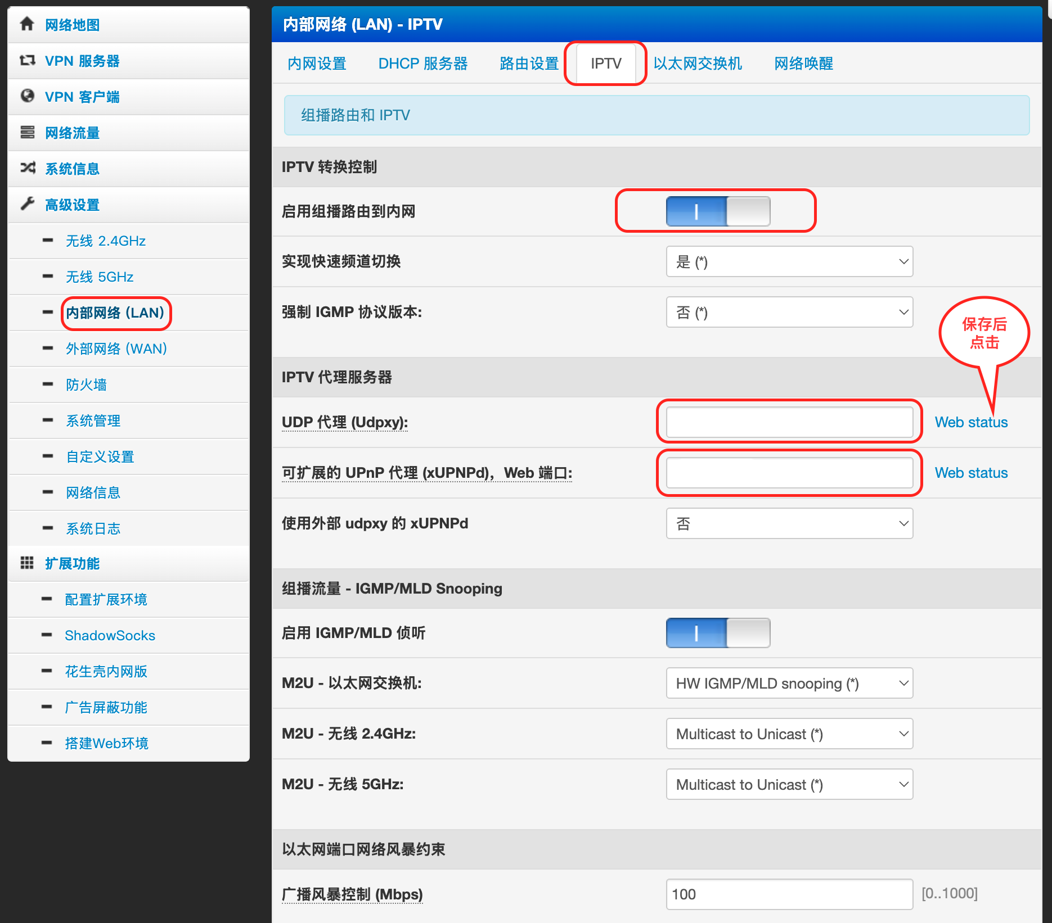Screen dimensions: 1052x923
Task: Open the 使用外部 udpxy 的 xUPNPd dropdown
Action: coord(789,524)
